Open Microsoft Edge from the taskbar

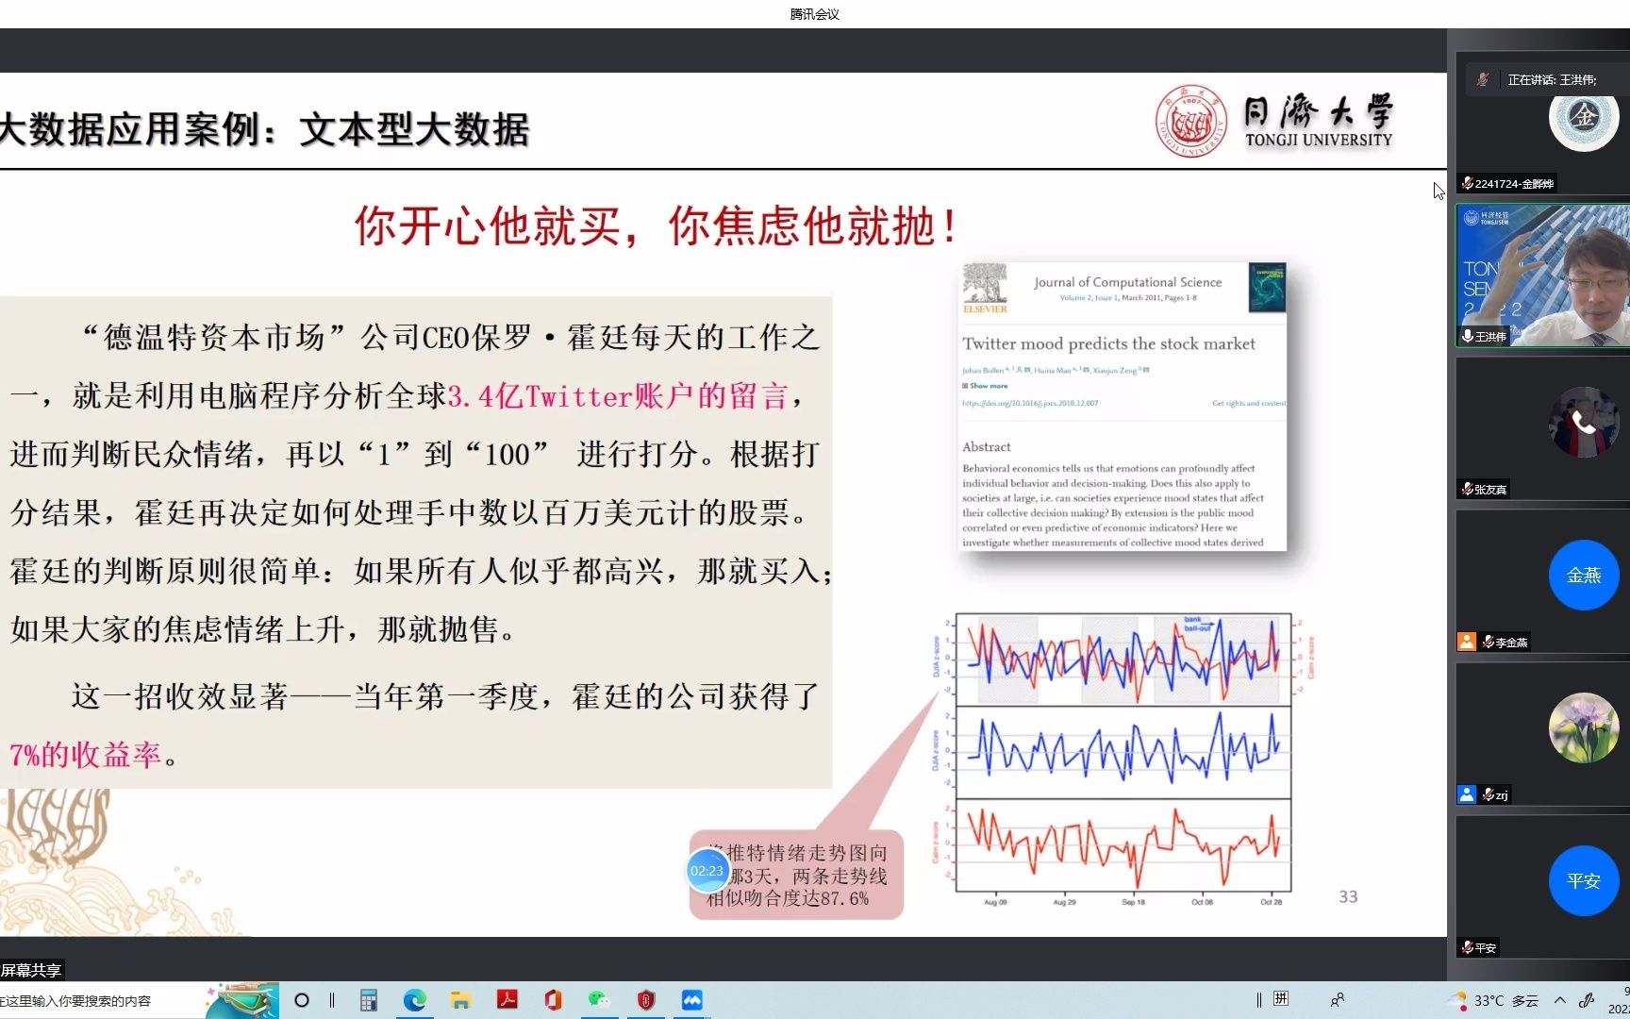tap(415, 1000)
